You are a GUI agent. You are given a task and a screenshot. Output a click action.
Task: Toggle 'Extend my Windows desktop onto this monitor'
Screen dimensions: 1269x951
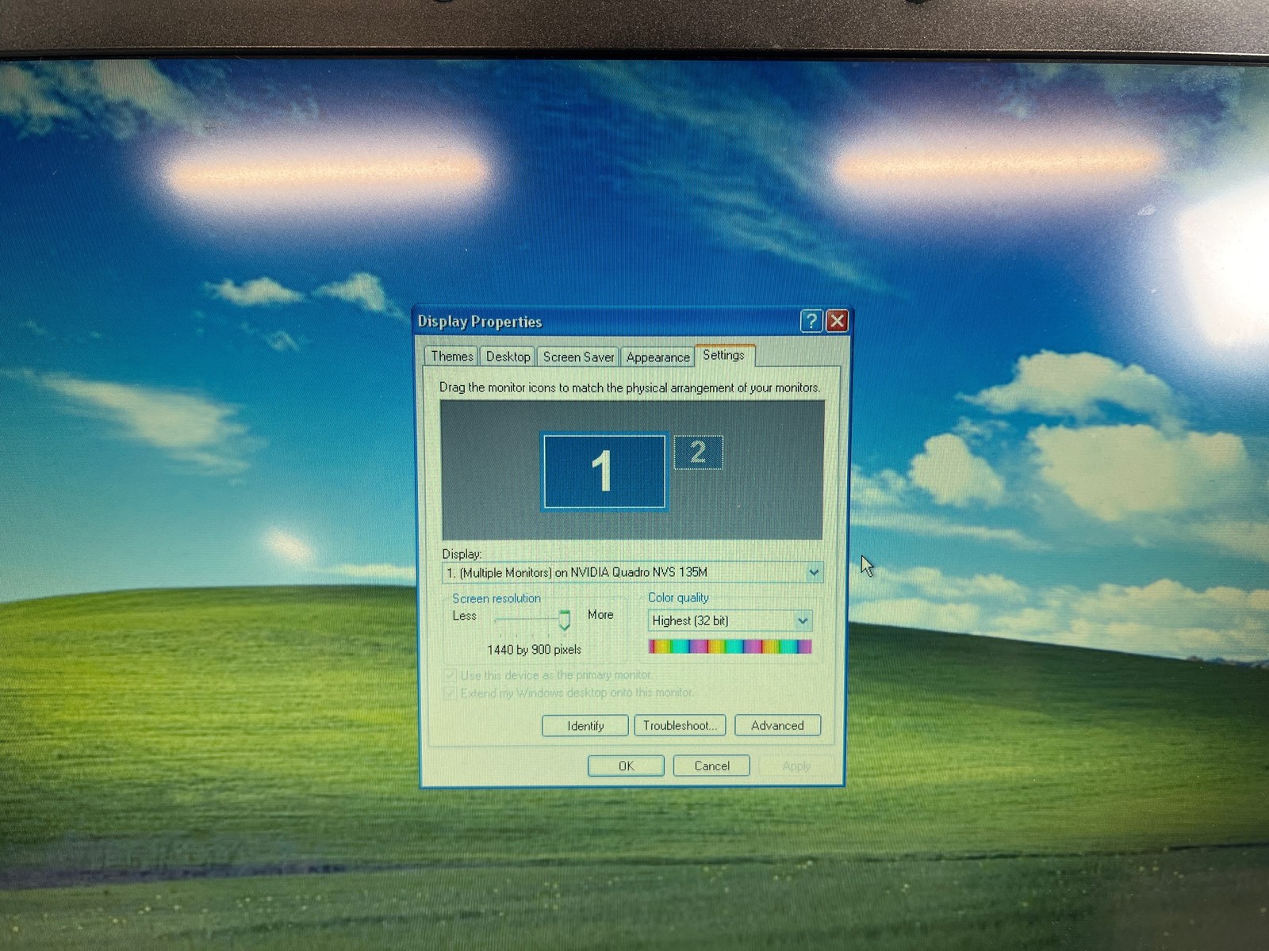(x=450, y=693)
